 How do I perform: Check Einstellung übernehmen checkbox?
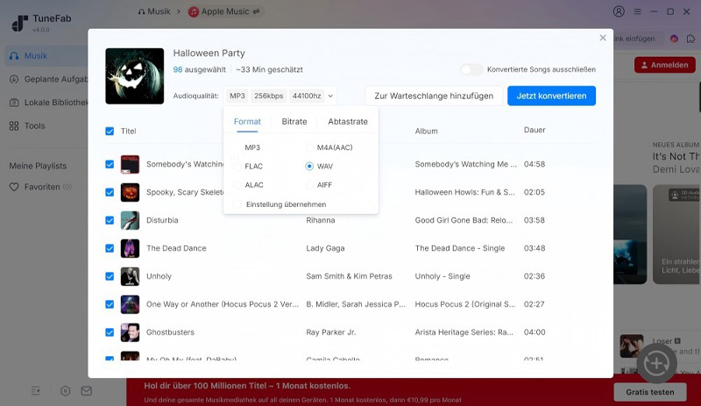237,204
